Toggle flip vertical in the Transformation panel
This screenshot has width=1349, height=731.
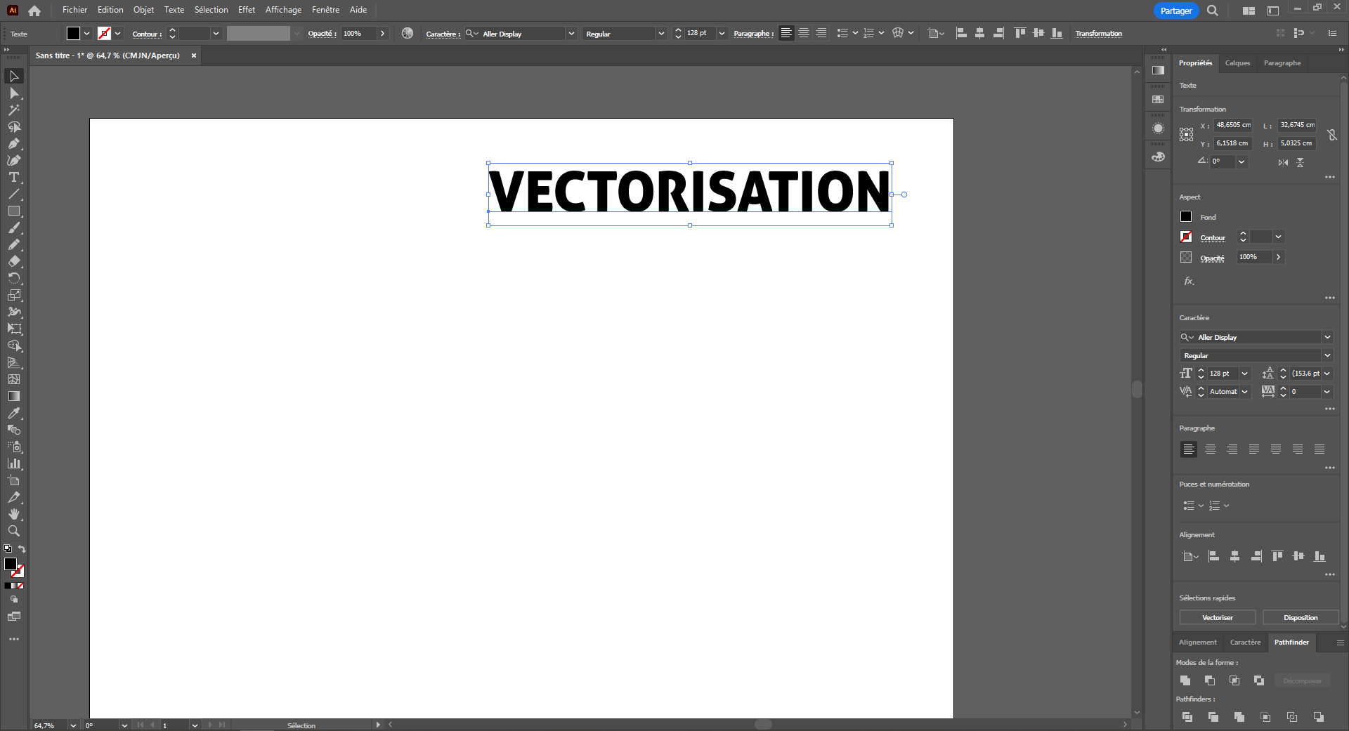[1301, 162]
